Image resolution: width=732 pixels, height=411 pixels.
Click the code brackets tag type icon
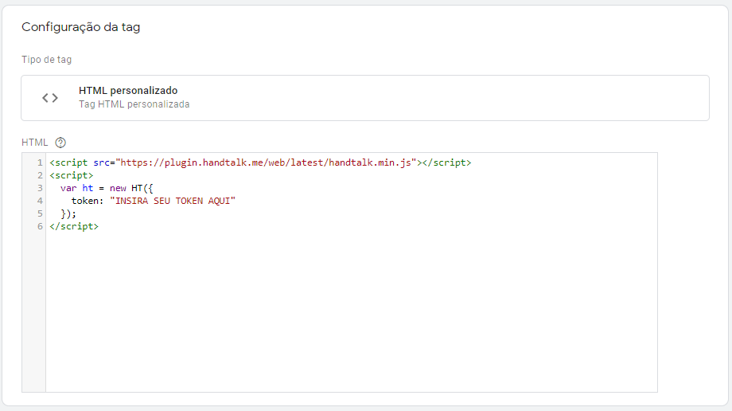[50, 98]
